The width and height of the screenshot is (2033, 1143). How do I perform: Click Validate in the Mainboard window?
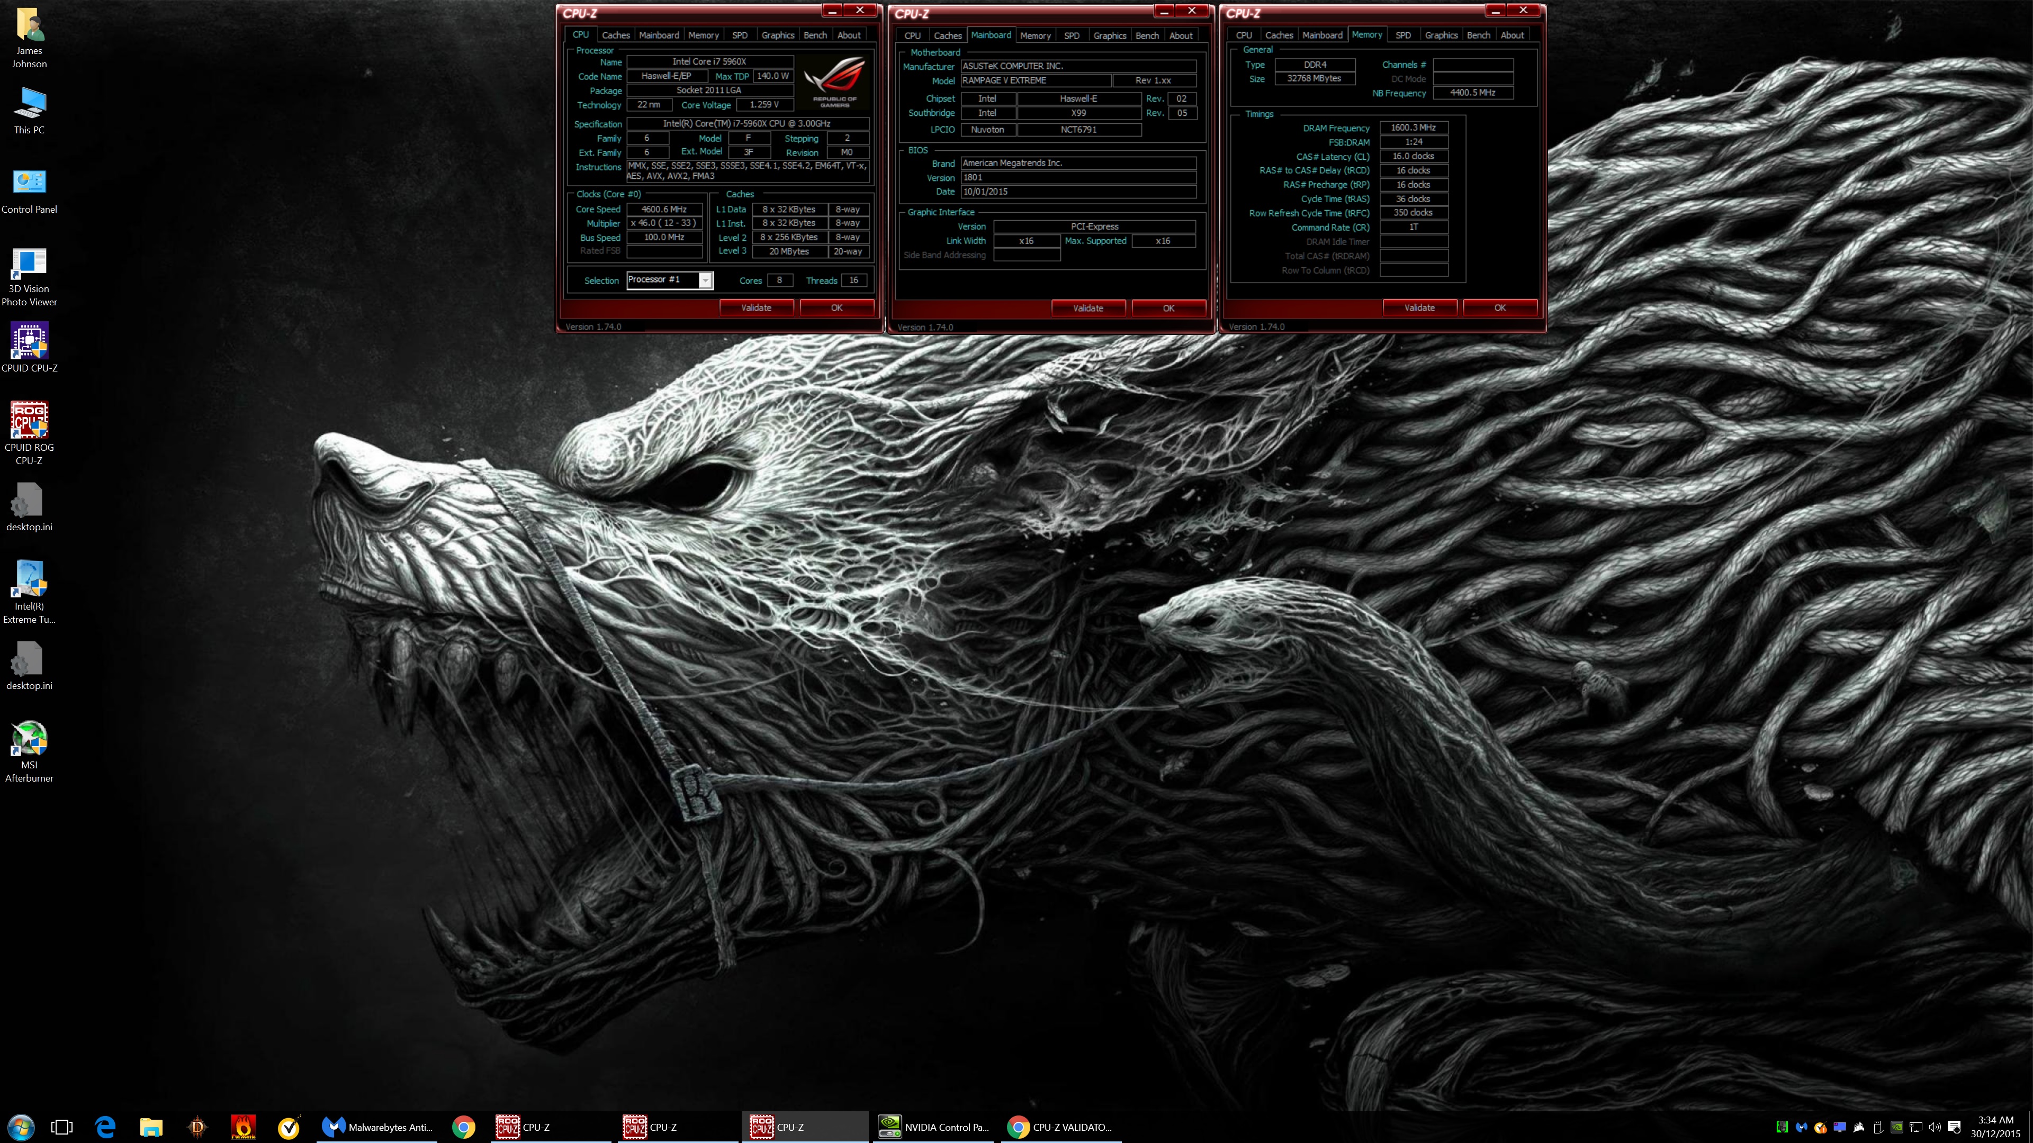coord(1087,309)
